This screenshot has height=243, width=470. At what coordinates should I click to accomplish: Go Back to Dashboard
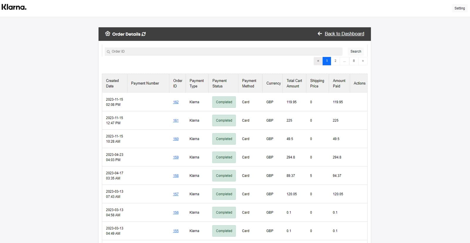(x=344, y=34)
